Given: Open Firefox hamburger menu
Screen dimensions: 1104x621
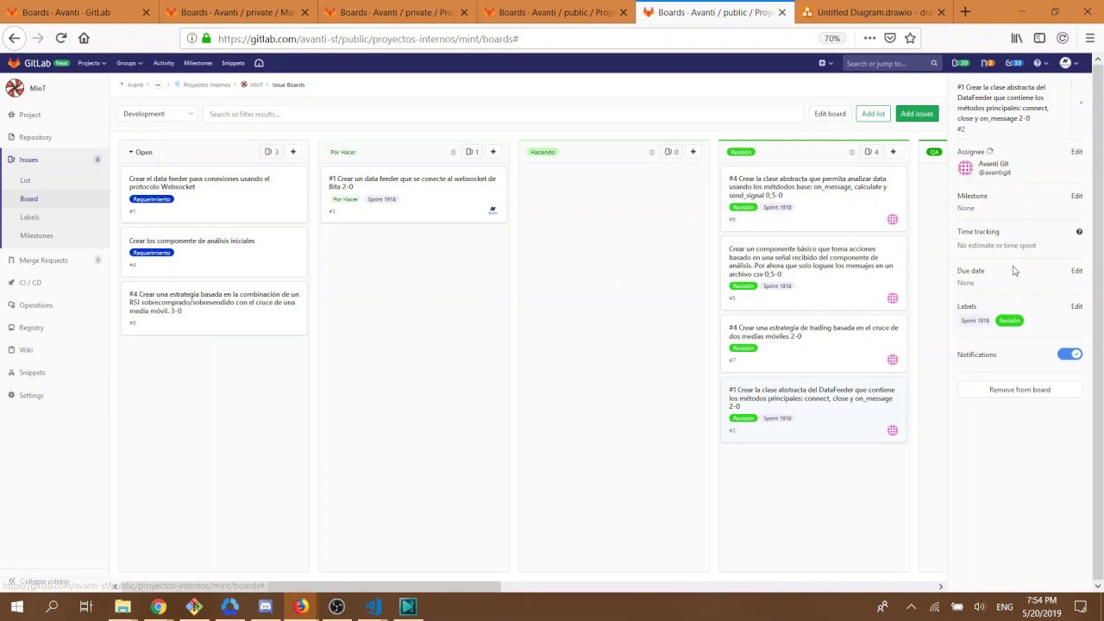Looking at the screenshot, I should 1090,38.
